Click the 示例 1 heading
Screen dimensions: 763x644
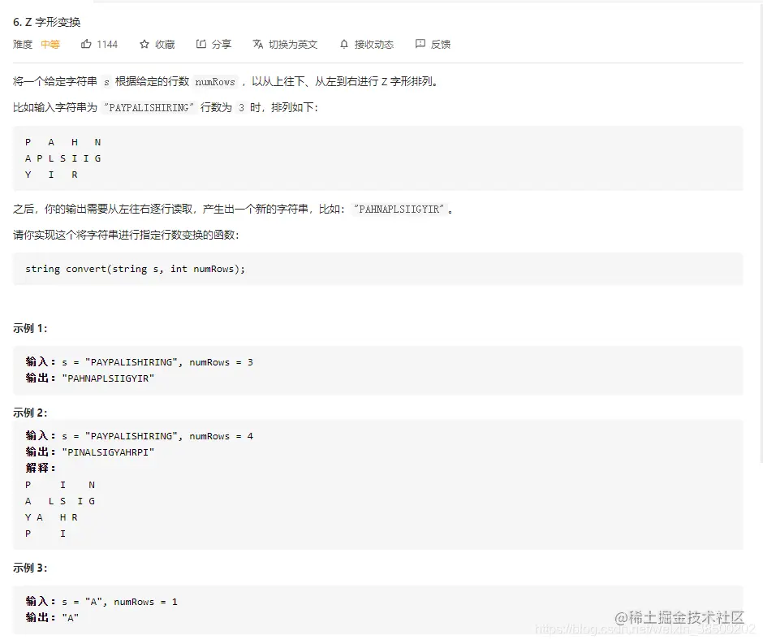(x=30, y=329)
